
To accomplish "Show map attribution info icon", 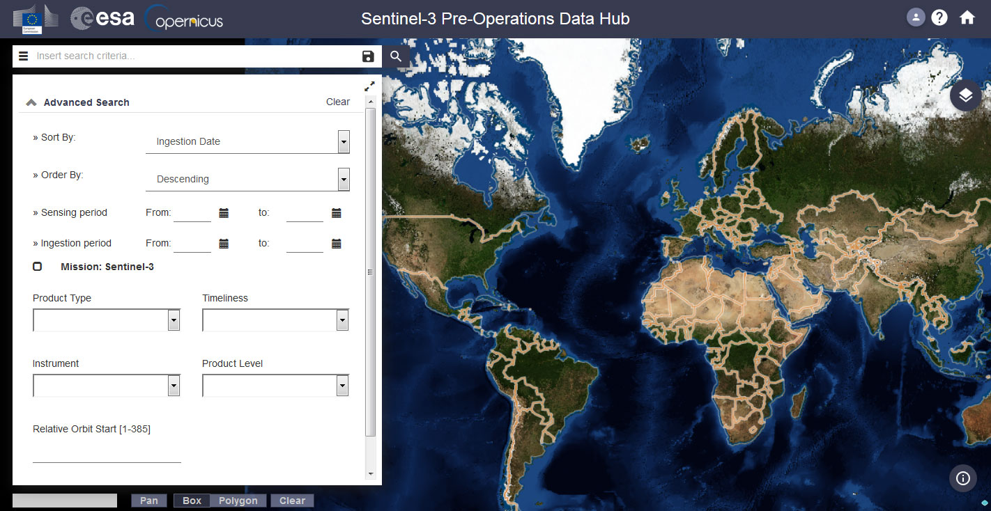I will (963, 478).
